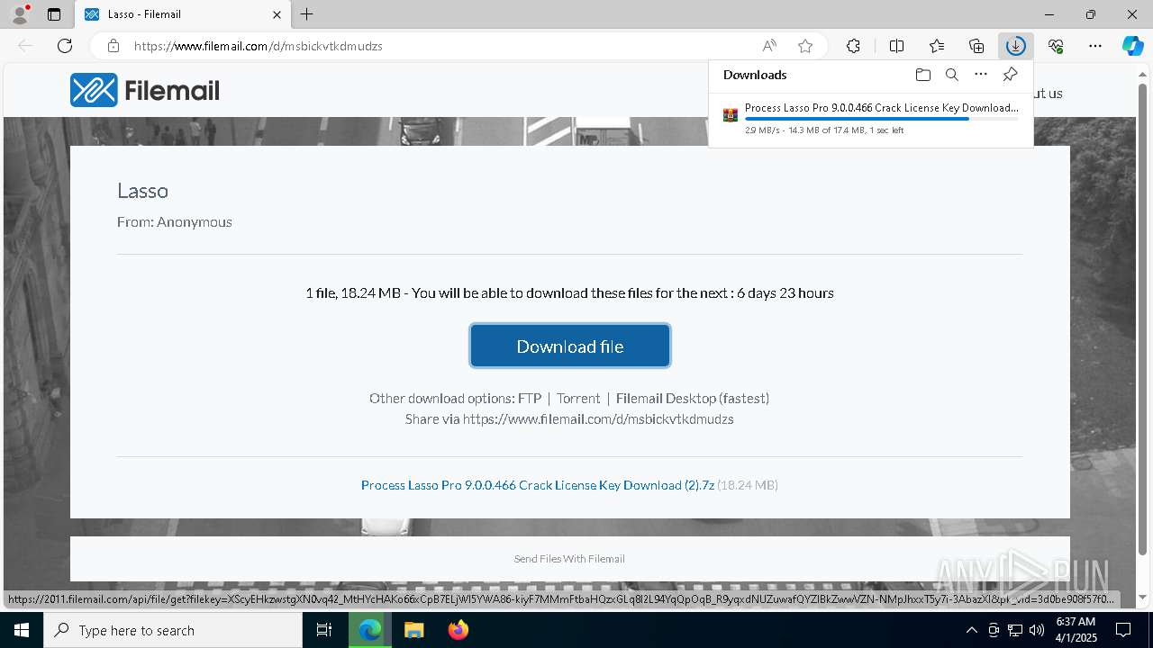The image size is (1153, 648).
Task: Click the browser profile avatar icon
Action: point(20,14)
